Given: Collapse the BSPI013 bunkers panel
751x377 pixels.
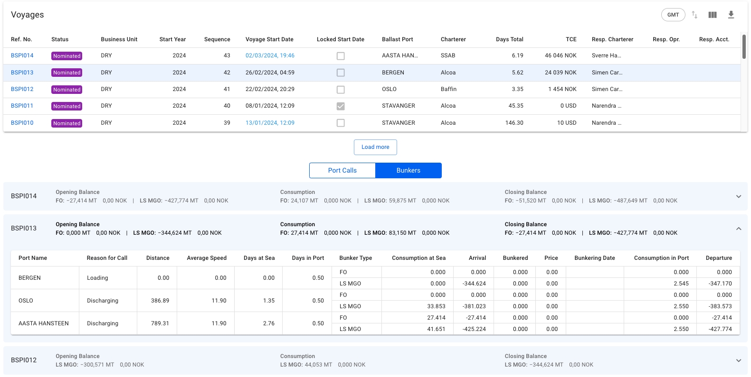Looking at the screenshot, I should coord(739,229).
